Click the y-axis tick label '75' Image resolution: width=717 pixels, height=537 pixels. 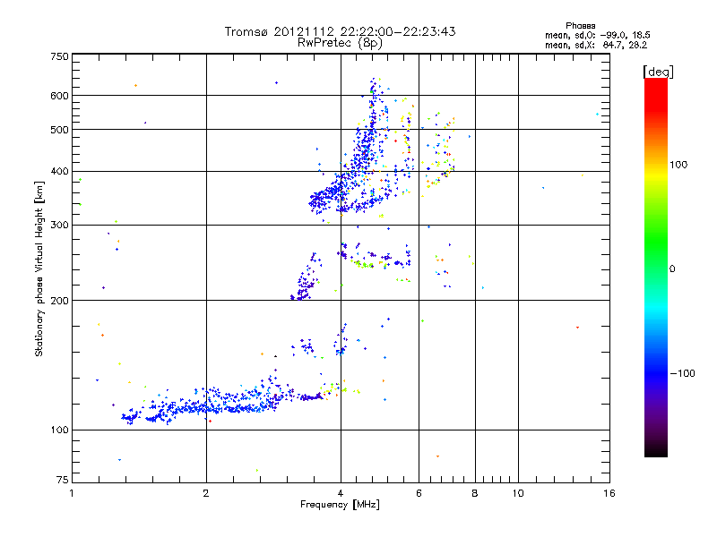pos(63,480)
